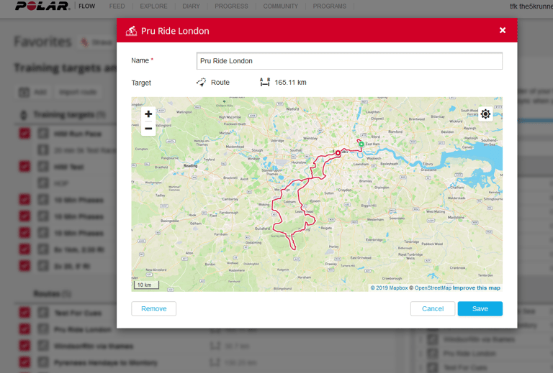Save the Pru Ride London target

coord(480,308)
